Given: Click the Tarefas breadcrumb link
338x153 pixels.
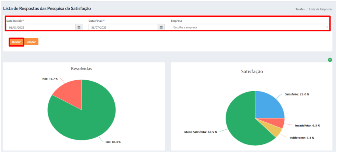Looking at the screenshot, I should [x=300, y=9].
